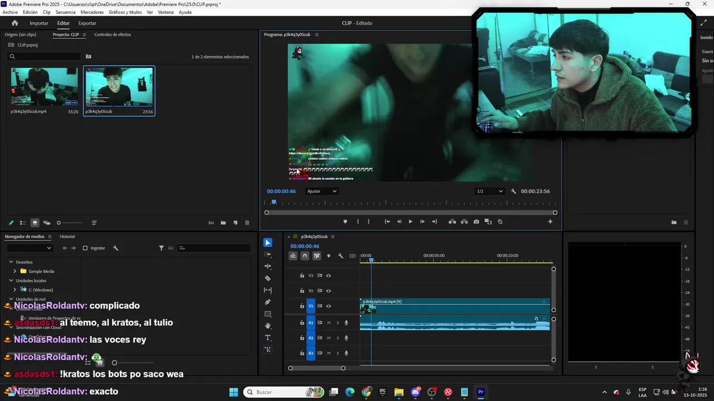Click Mark Out in the Program monitor
The image size is (714, 401).
(368, 222)
